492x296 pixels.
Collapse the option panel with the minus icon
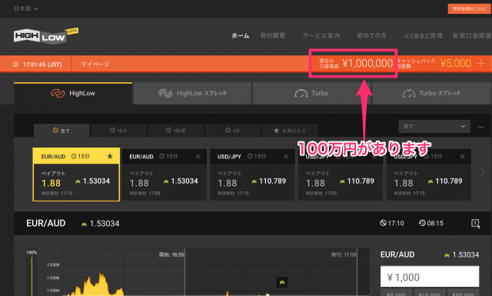click(x=481, y=127)
